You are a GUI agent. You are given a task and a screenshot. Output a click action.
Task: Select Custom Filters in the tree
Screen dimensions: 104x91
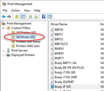click(21, 28)
